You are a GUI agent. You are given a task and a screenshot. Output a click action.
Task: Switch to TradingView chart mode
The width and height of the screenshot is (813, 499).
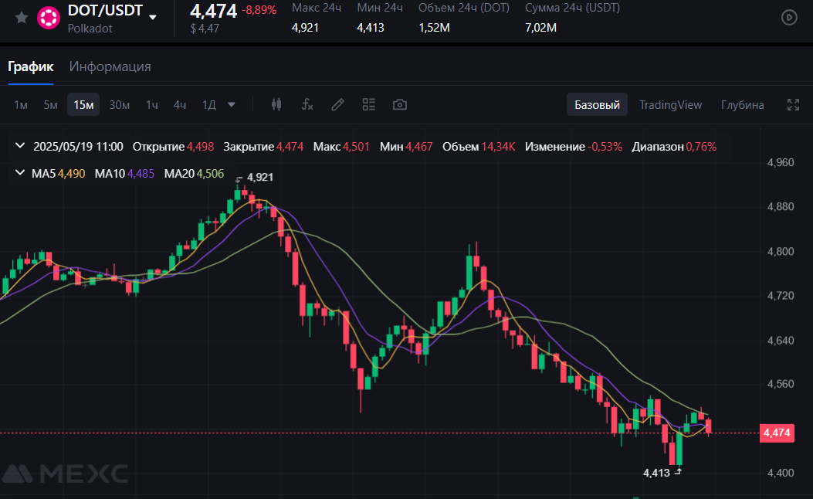coord(670,105)
